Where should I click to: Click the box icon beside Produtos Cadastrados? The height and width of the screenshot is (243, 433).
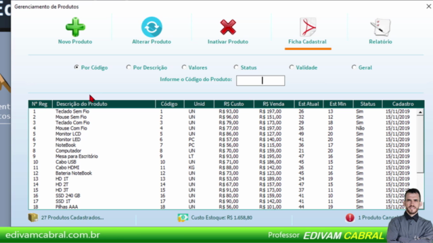[x=33, y=217]
